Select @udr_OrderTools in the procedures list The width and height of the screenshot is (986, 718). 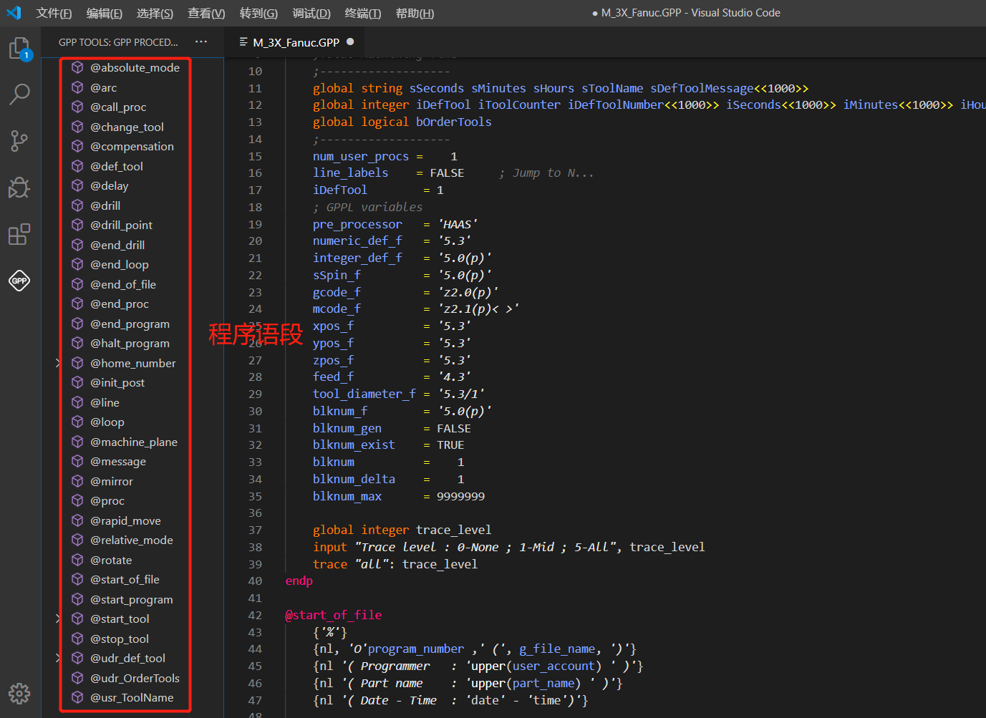pyautogui.click(x=135, y=678)
